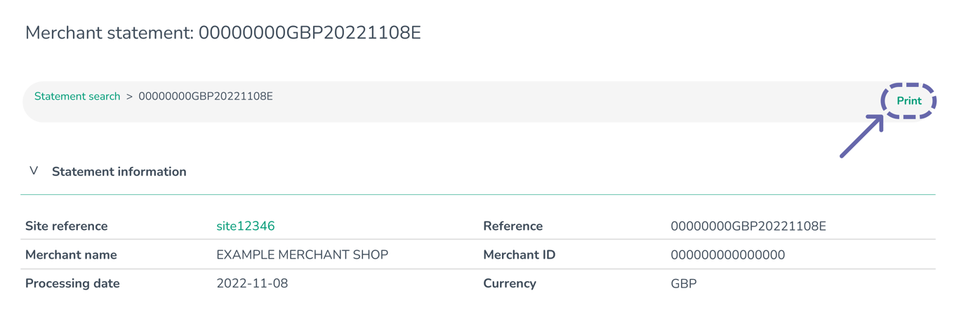Click the Processing date label

tap(72, 284)
